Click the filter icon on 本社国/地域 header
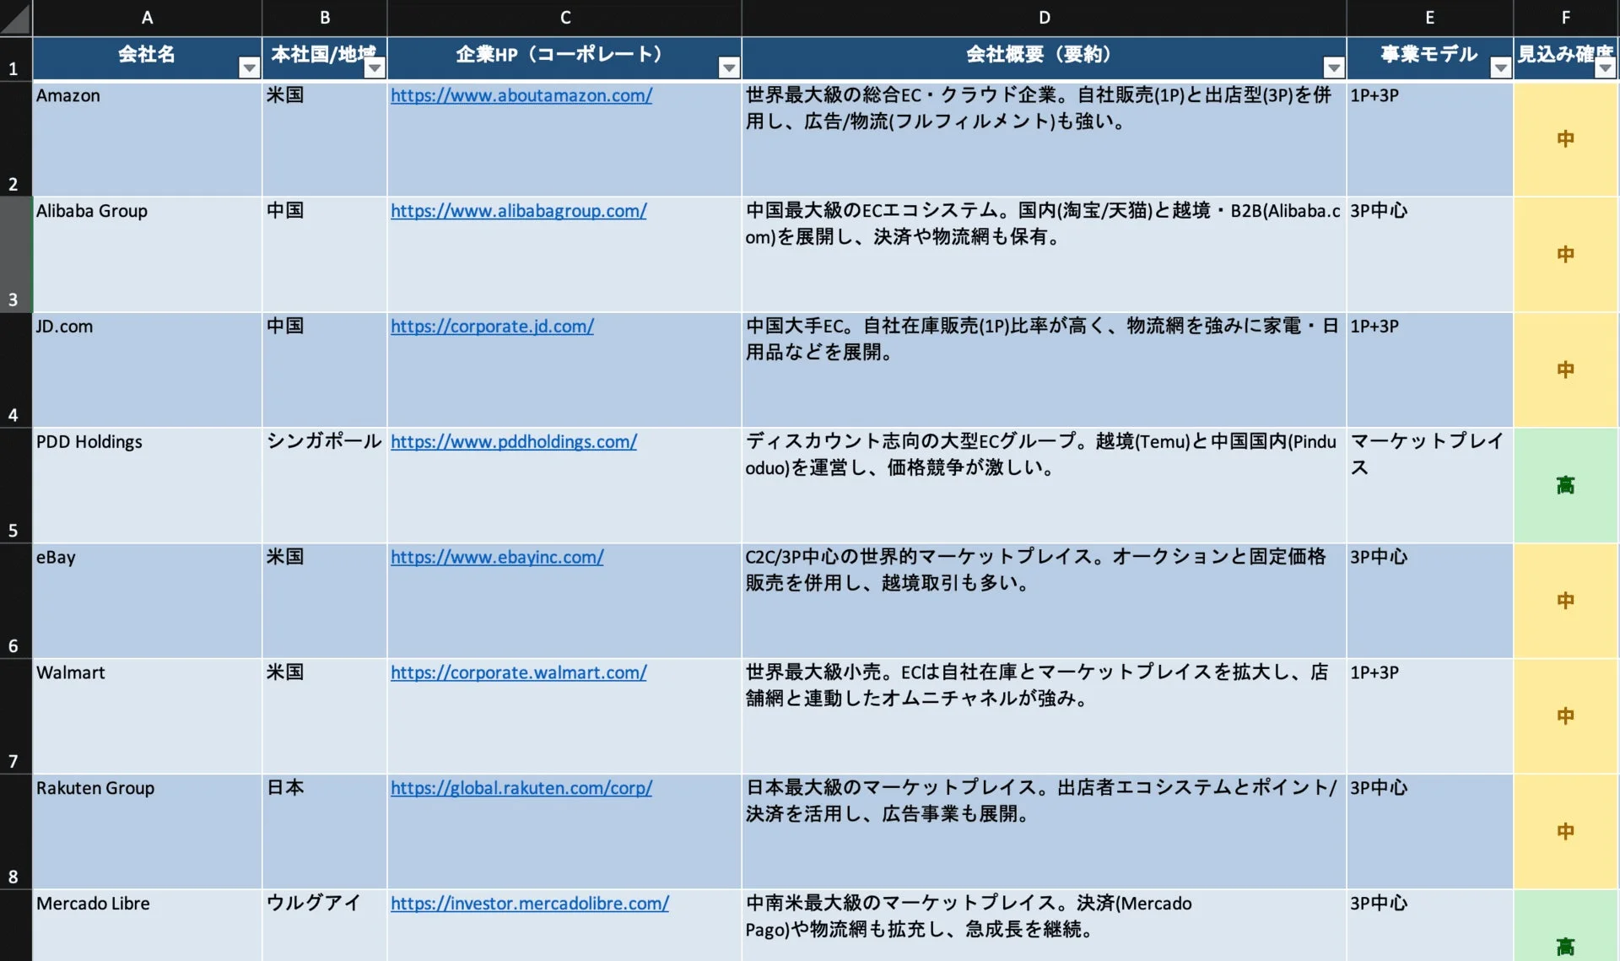This screenshot has height=961, width=1620. pos(375,66)
